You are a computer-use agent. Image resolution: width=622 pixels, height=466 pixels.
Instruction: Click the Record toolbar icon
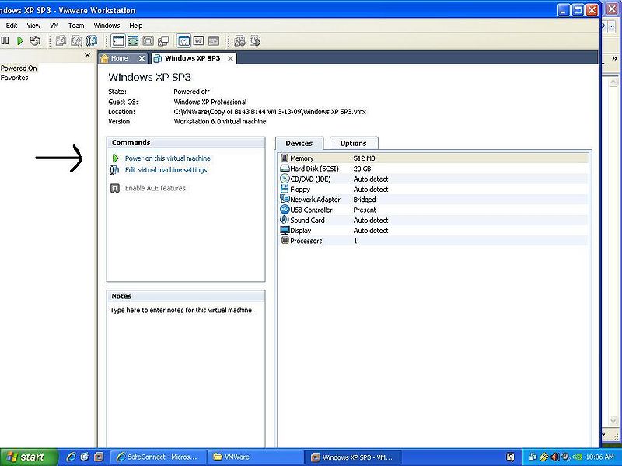point(239,41)
